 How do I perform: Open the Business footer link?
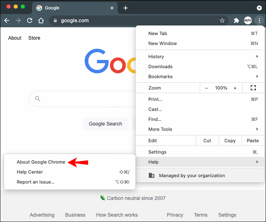pyautogui.click(x=75, y=215)
